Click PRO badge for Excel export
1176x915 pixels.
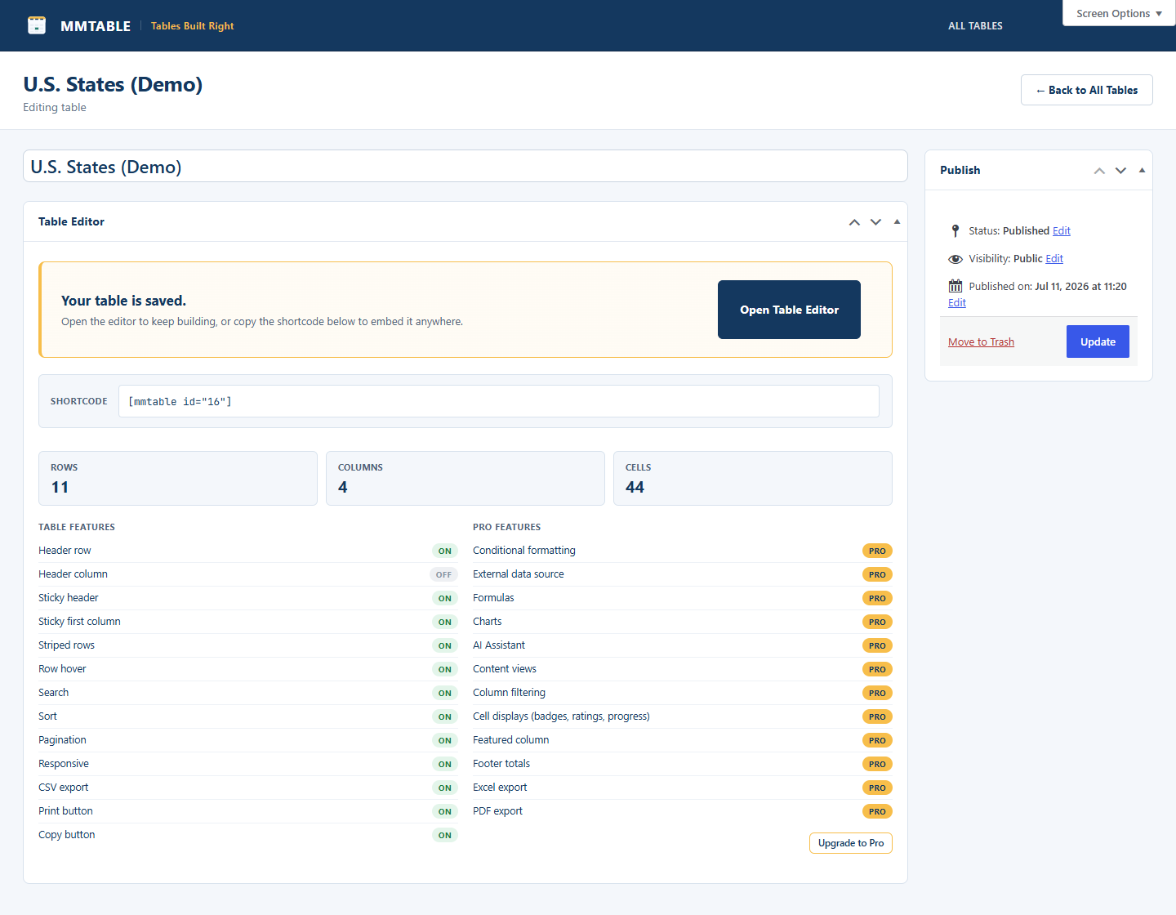click(877, 788)
